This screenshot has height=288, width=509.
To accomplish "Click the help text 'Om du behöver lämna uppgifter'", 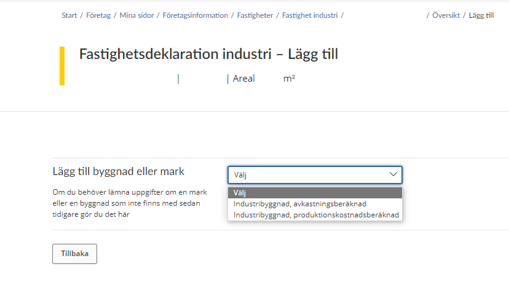I will [130, 203].
